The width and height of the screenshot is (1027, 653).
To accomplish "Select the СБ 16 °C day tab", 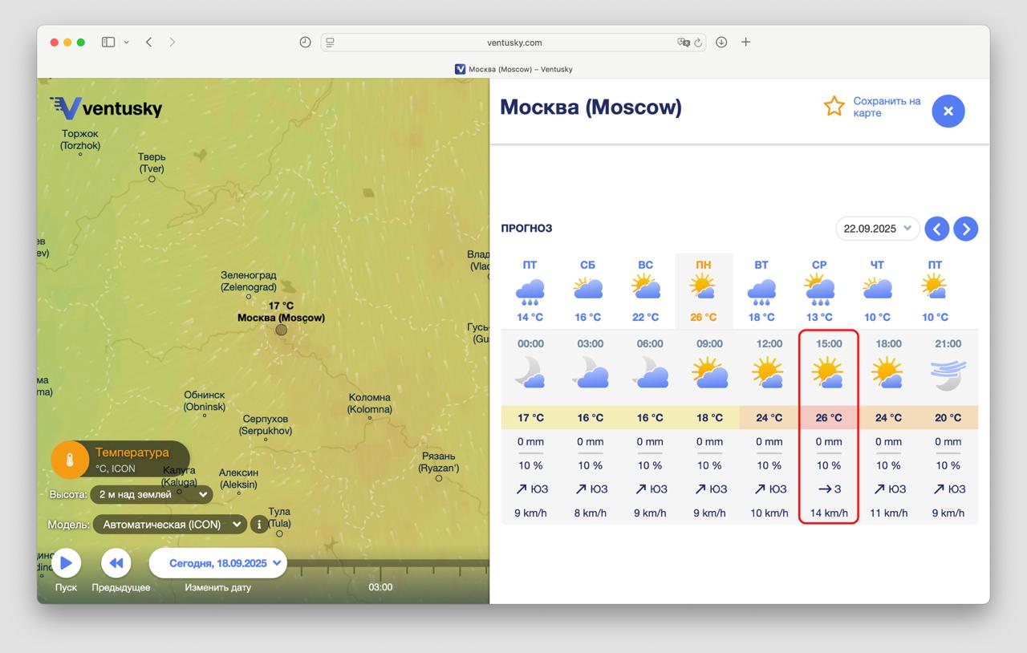I will (587, 290).
